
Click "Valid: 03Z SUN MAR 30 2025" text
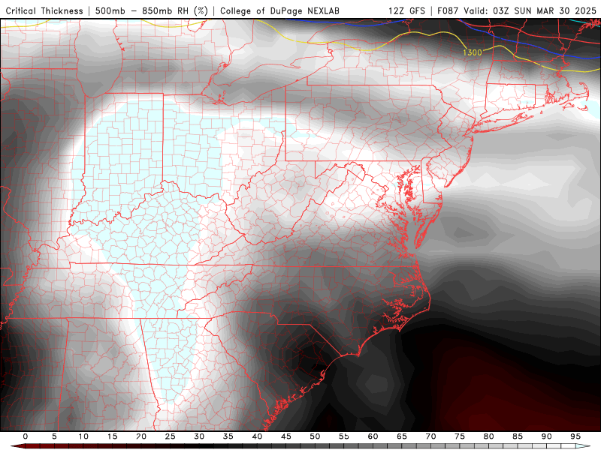point(530,10)
